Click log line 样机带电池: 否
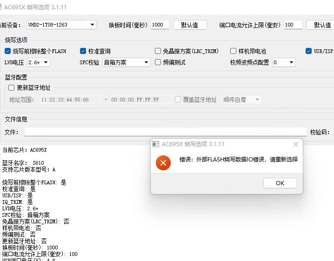 click(22, 228)
